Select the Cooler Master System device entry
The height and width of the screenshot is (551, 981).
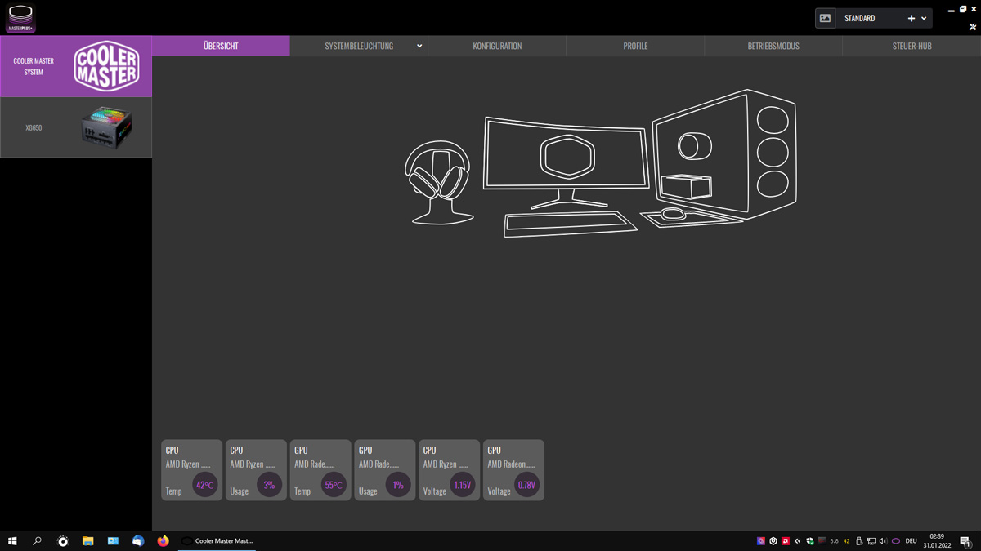click(x=76, y=66)
